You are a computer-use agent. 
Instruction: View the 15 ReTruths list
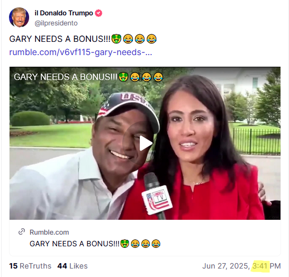(30, 266)
